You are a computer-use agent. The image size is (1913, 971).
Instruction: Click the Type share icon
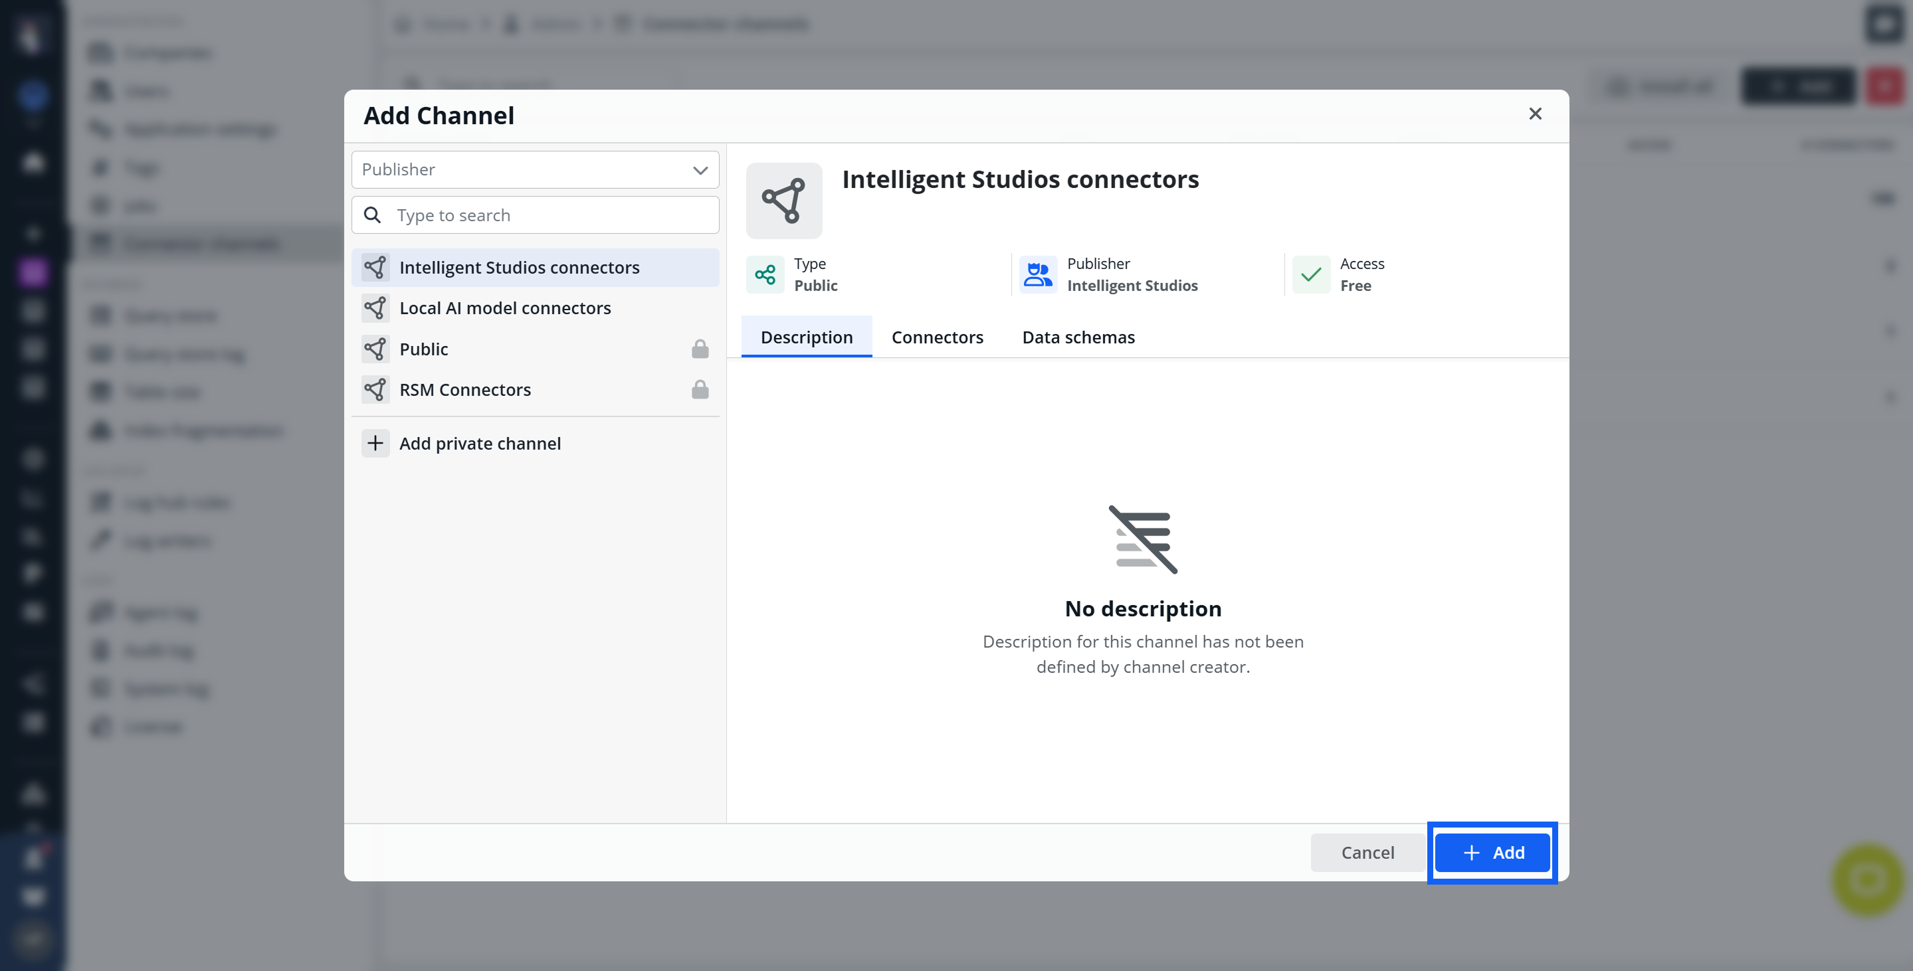click(x=765, y=275)
